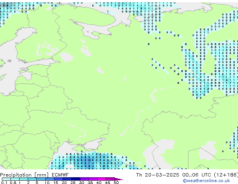238x184 pixels.
Task: Click the 0.1–0.5 mm legend color swatch
Action: coord(6,179)
